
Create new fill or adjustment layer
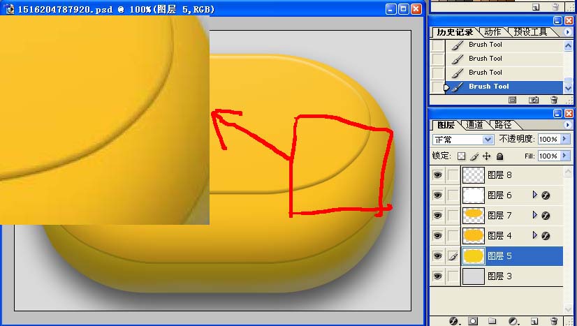(513, 321)
